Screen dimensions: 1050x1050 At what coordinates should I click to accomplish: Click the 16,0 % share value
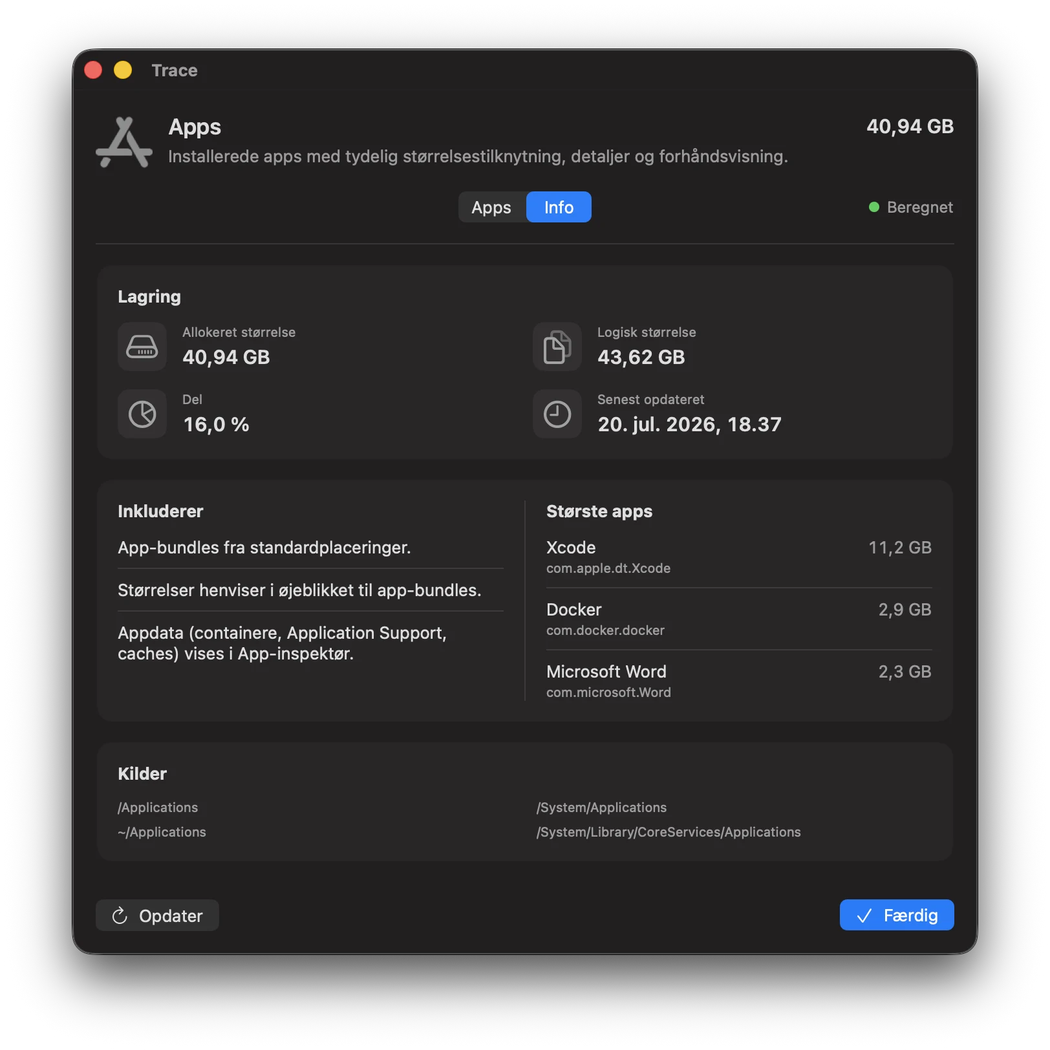click(x=216, y=424)
